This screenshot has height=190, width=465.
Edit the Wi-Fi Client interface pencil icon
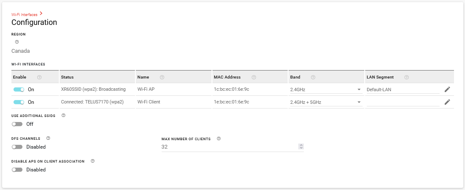click(x=447, y=102)
